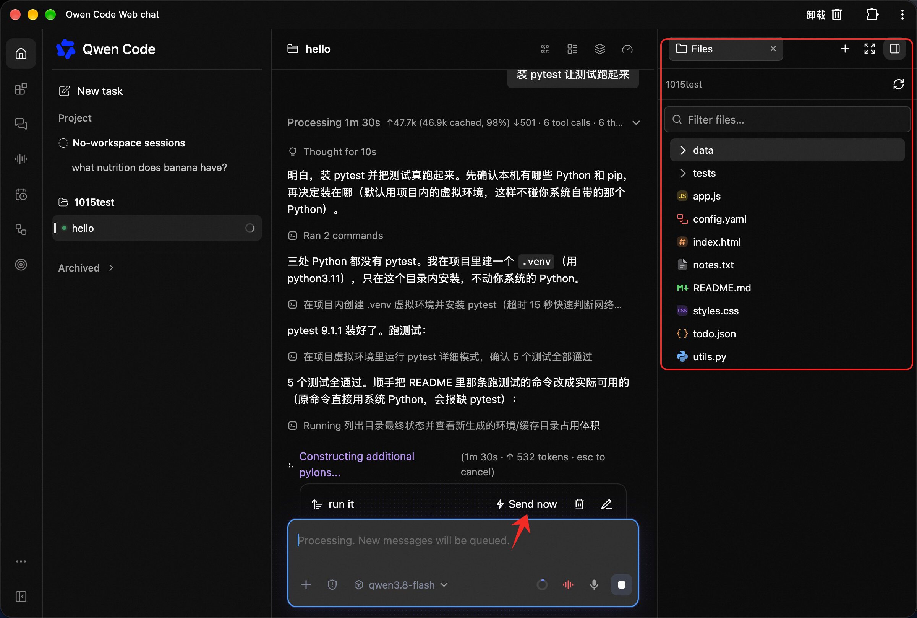Expand the Ran 2 commands entry
917x618 pixels.
[335, 235]
